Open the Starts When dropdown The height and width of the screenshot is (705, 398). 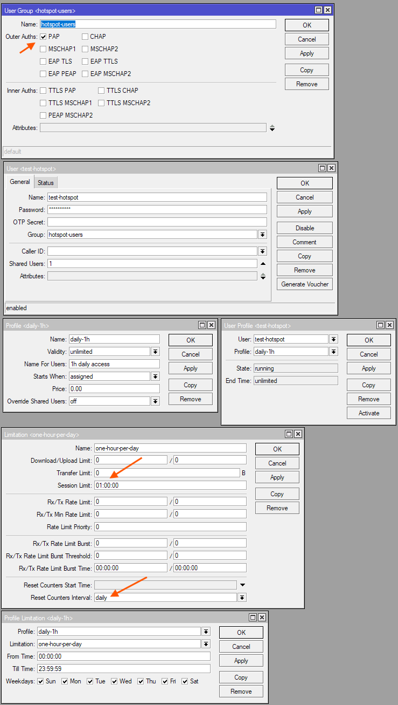click(155, 377)
